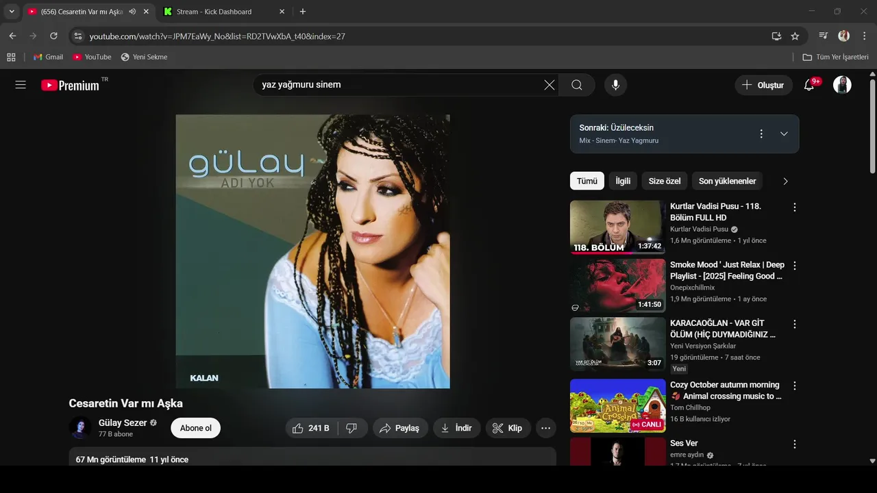Viewport: 877px width, 493px height.
Task: Create a clip with the Klip button
Action: point(508,428)
